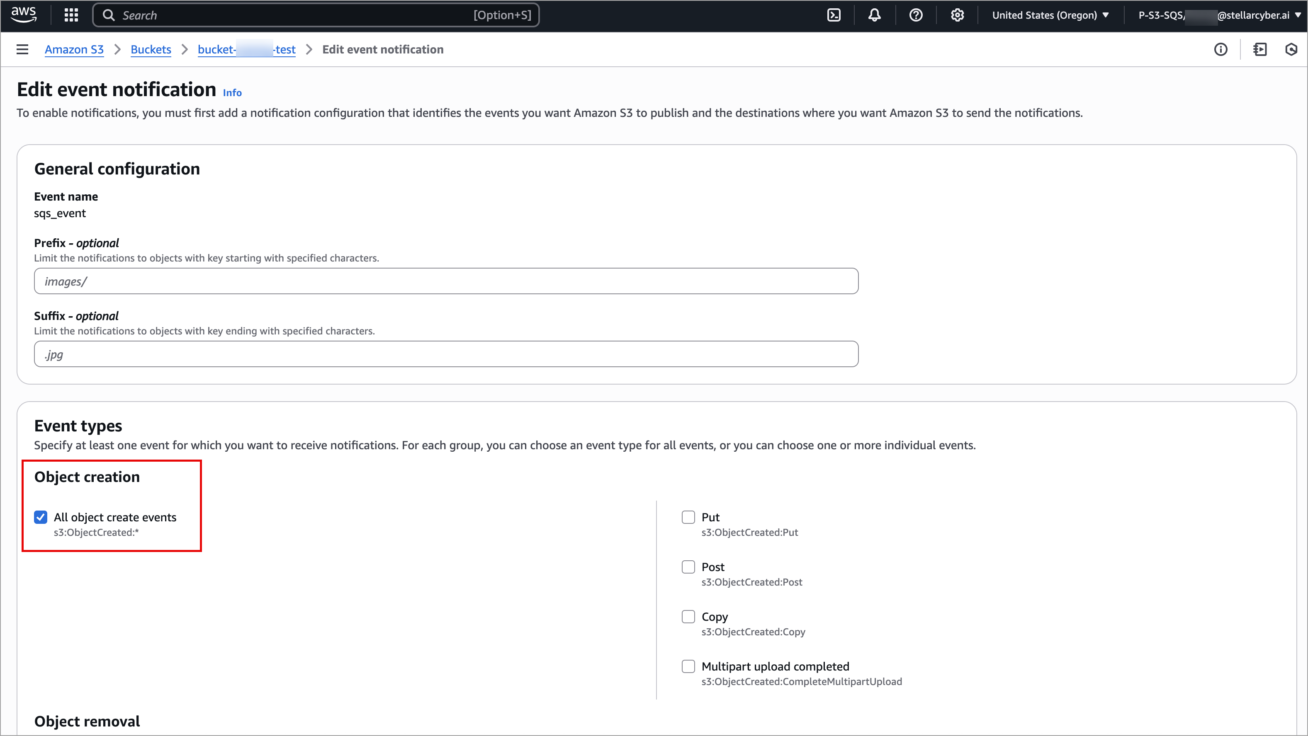Screen dimensions: 1308x736
Task: Click the Info link beside the heading
Action: click(x=232, y=93)
